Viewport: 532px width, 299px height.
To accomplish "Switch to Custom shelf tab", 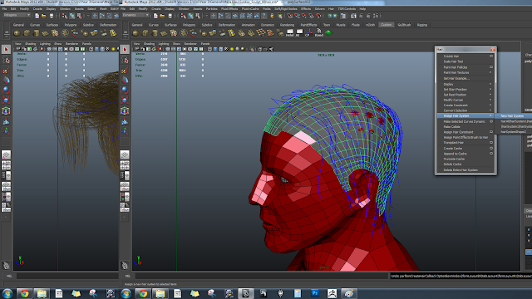I will (x=386, y=25).
